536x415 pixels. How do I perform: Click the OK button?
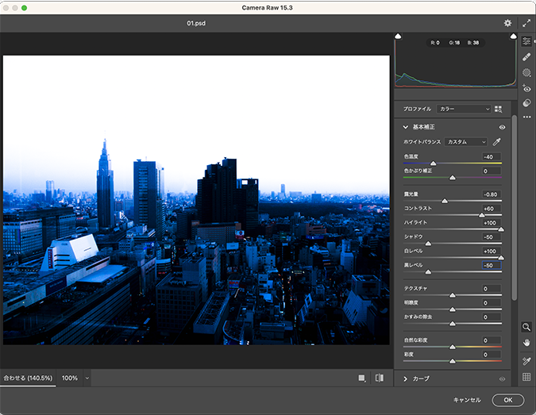click(507, 401)
